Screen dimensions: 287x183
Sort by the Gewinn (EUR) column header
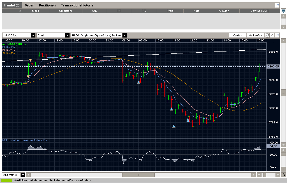coord(260,11)
